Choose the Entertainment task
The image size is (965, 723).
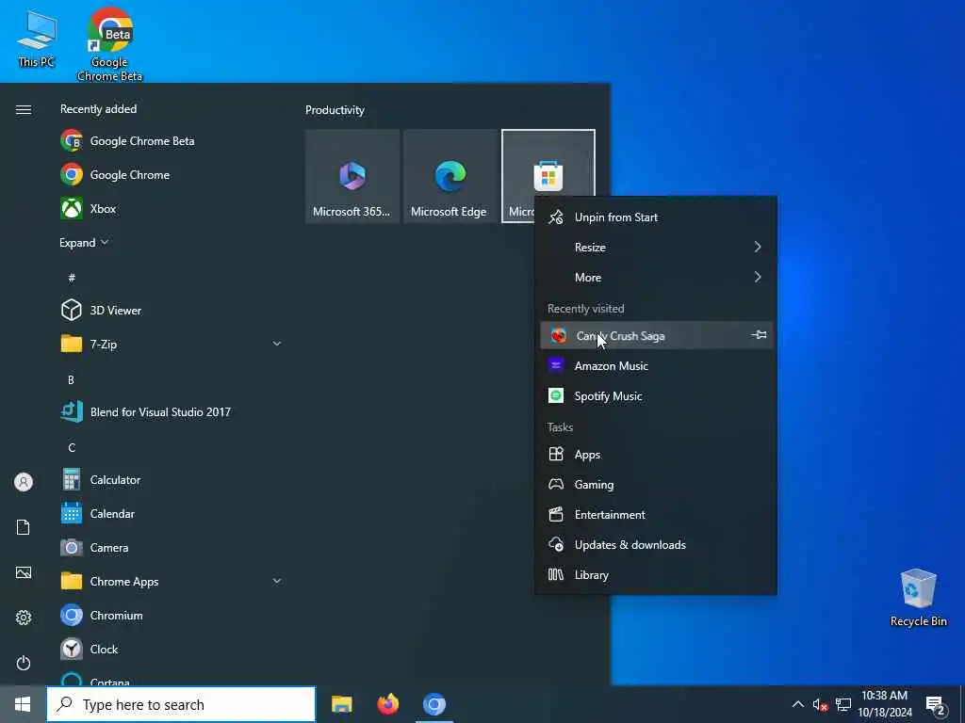656,515
